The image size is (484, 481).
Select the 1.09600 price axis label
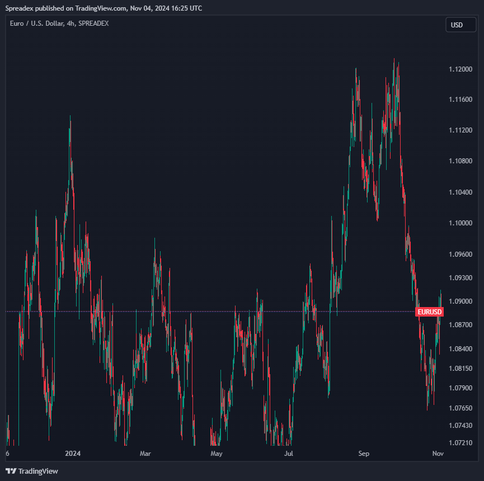pyautogui.click(x=460, y=254)
